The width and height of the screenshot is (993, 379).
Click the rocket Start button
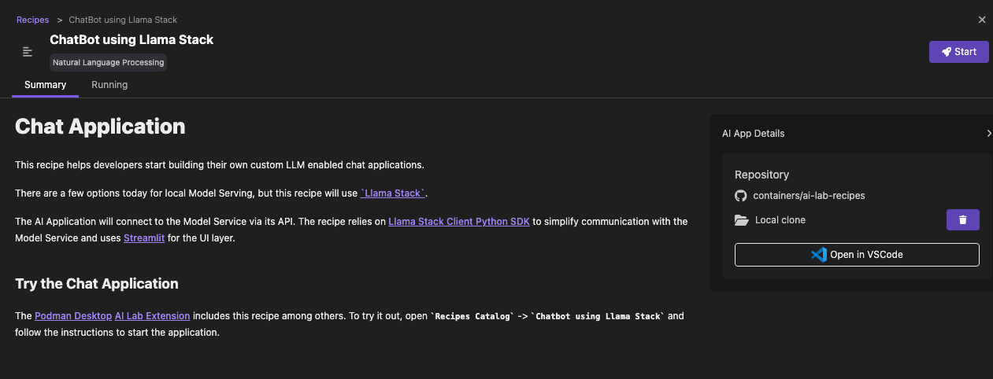[x=958, y=52]
